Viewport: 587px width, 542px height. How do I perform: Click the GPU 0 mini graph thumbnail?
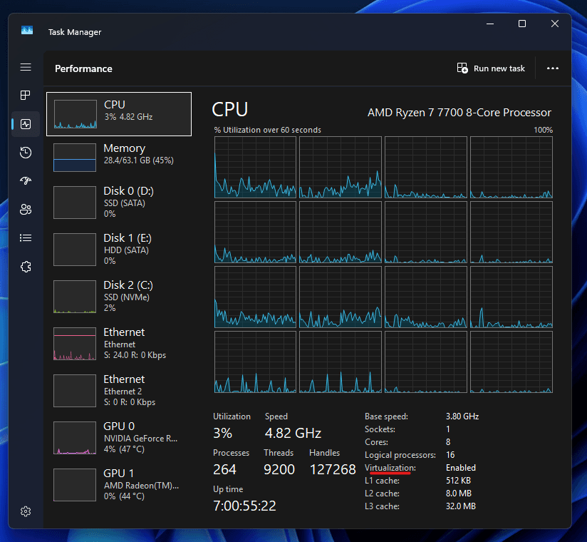pyautogui.click(x=75, y=438)
